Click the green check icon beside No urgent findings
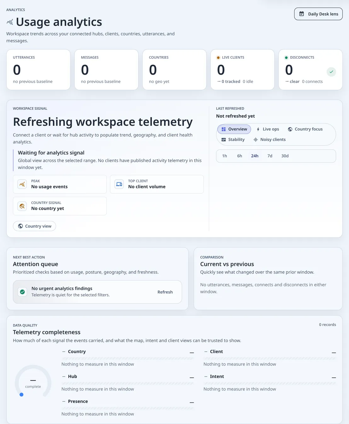Viewport: 349px width, 424px height. coord(22,292)
